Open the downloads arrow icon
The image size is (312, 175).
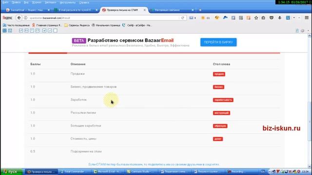pos(279,18)
